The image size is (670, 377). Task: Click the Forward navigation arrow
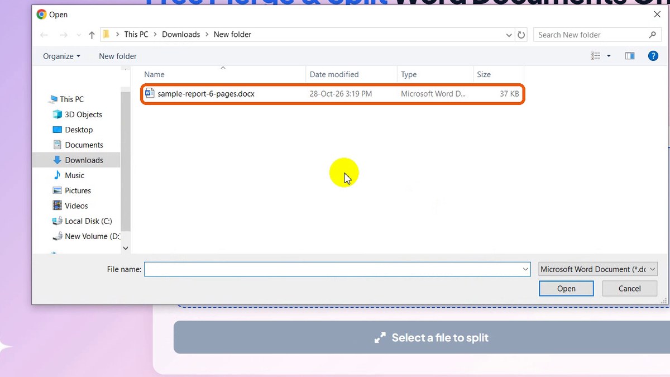click(63, 35)
